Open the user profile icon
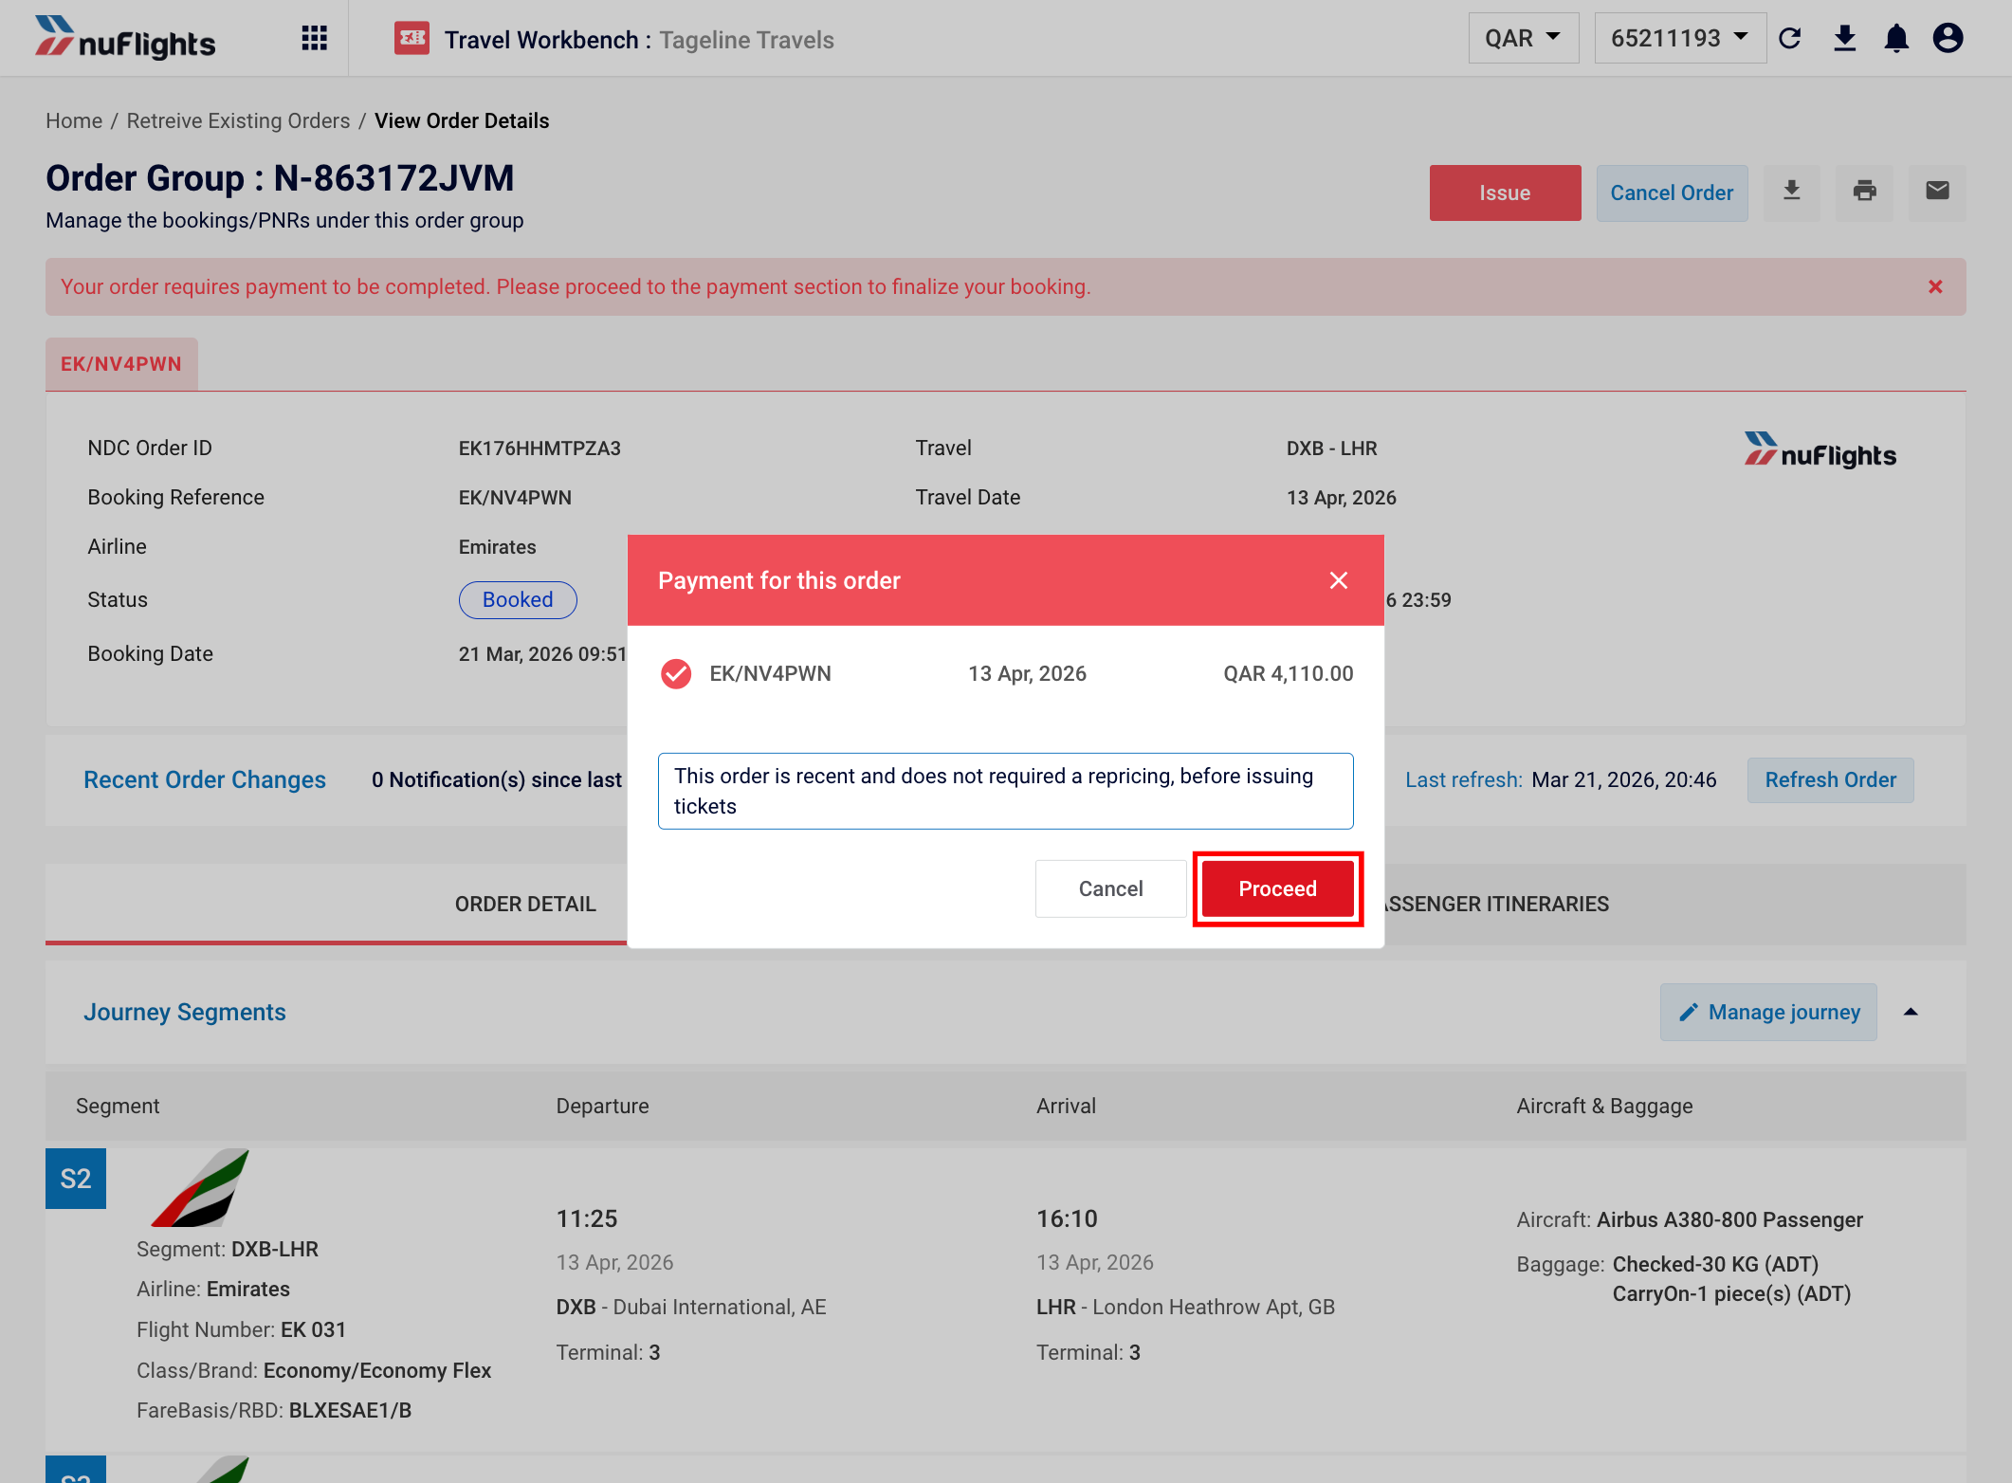This screenshot has width=2012, height=1483. click(x=1948, y=38)
